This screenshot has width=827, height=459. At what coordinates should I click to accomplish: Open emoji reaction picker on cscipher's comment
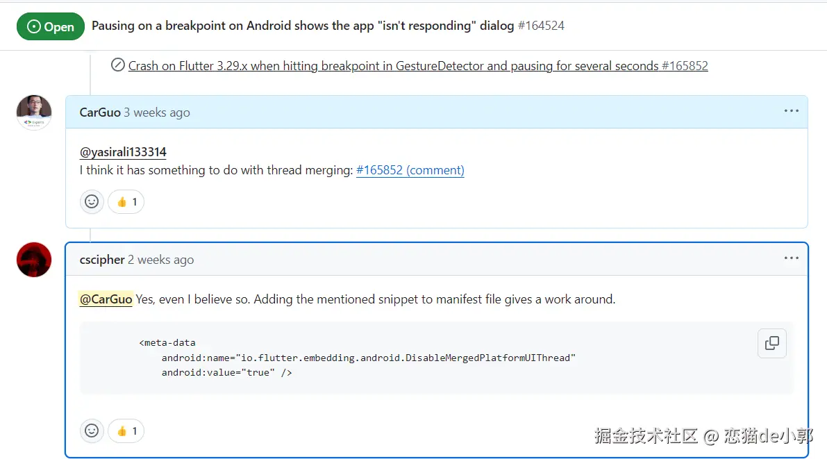click(92, 431)
